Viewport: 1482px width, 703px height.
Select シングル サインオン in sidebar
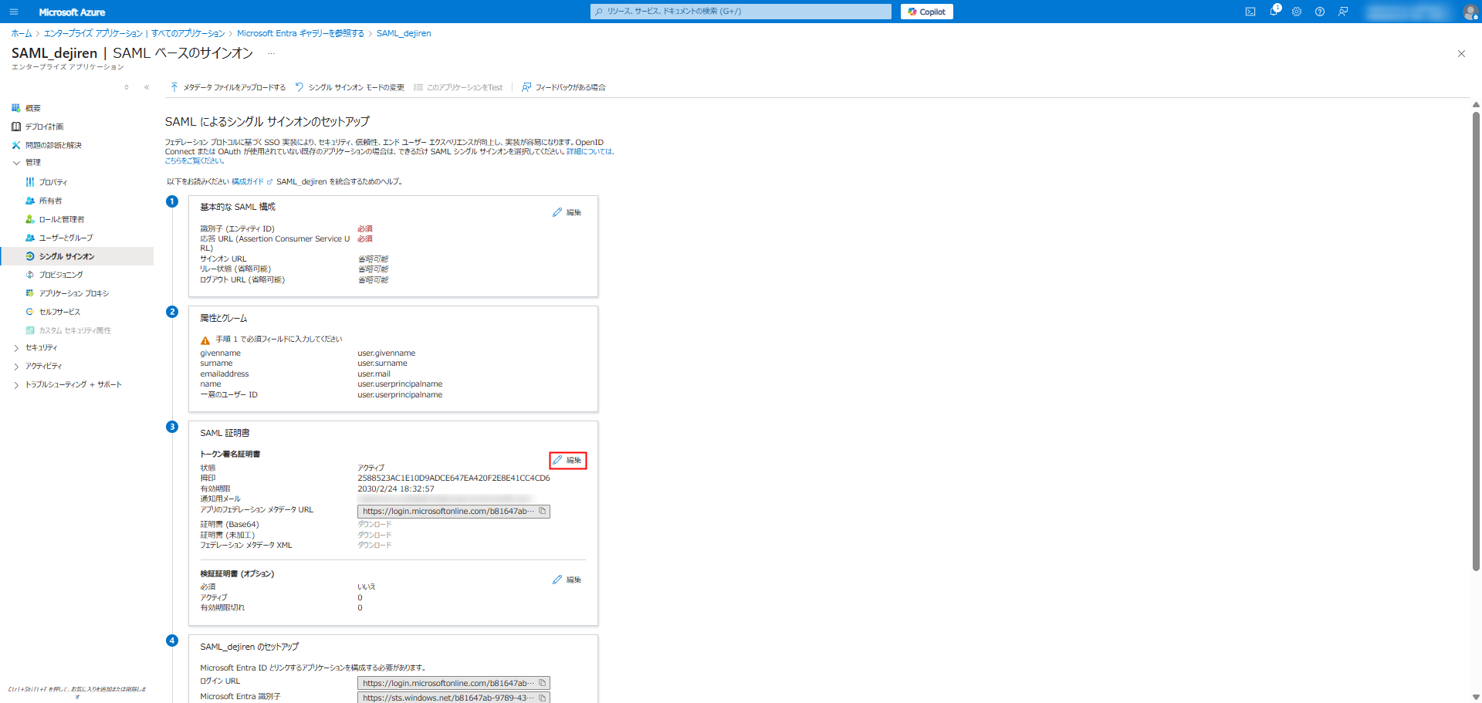click(77, 256)
